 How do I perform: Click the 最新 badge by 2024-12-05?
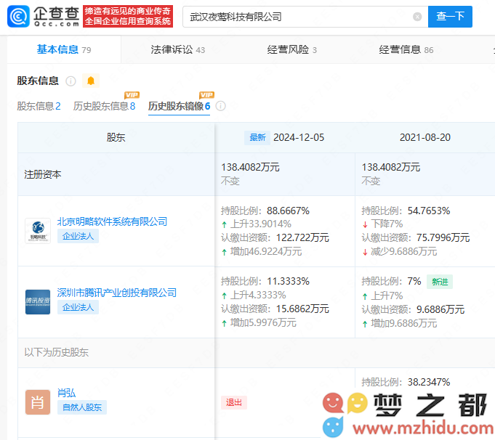coord(257,137)
